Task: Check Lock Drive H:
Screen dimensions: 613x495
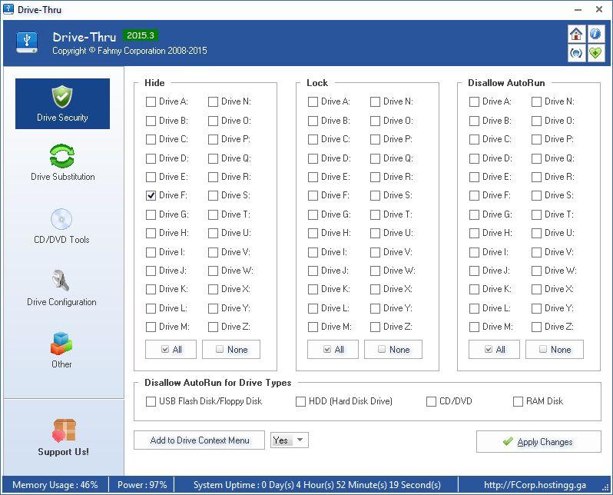Action: [313, 233]
